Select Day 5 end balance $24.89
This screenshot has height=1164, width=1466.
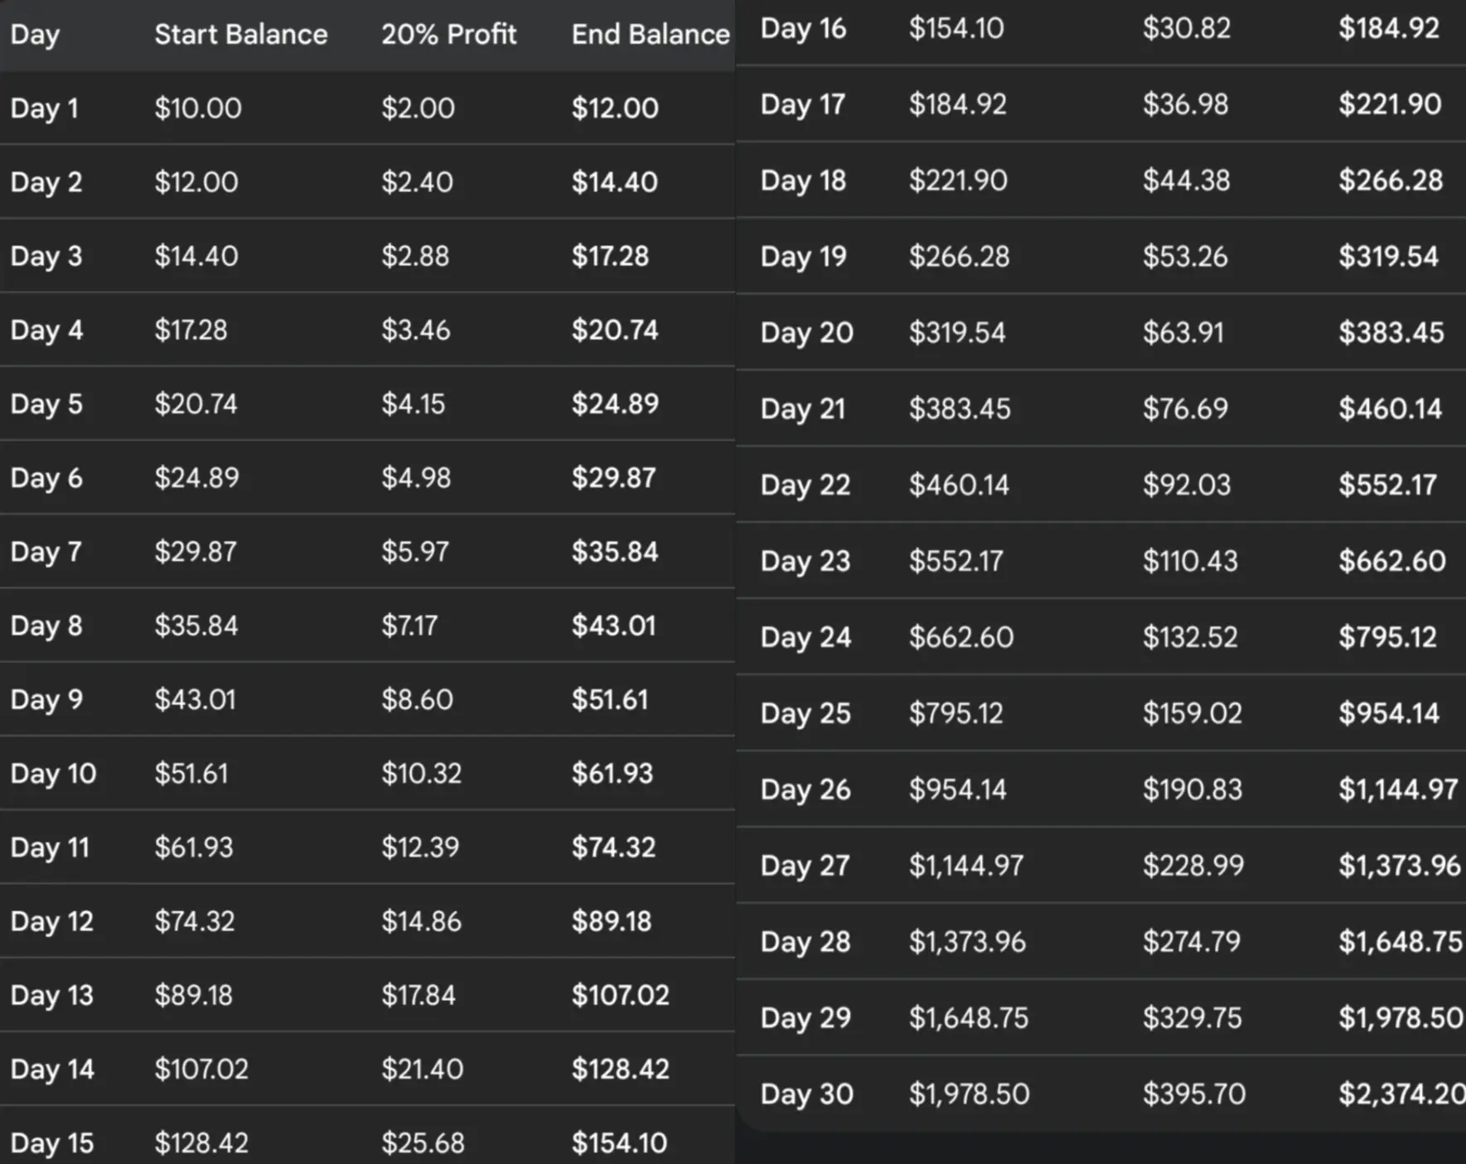tap(615, 404)
